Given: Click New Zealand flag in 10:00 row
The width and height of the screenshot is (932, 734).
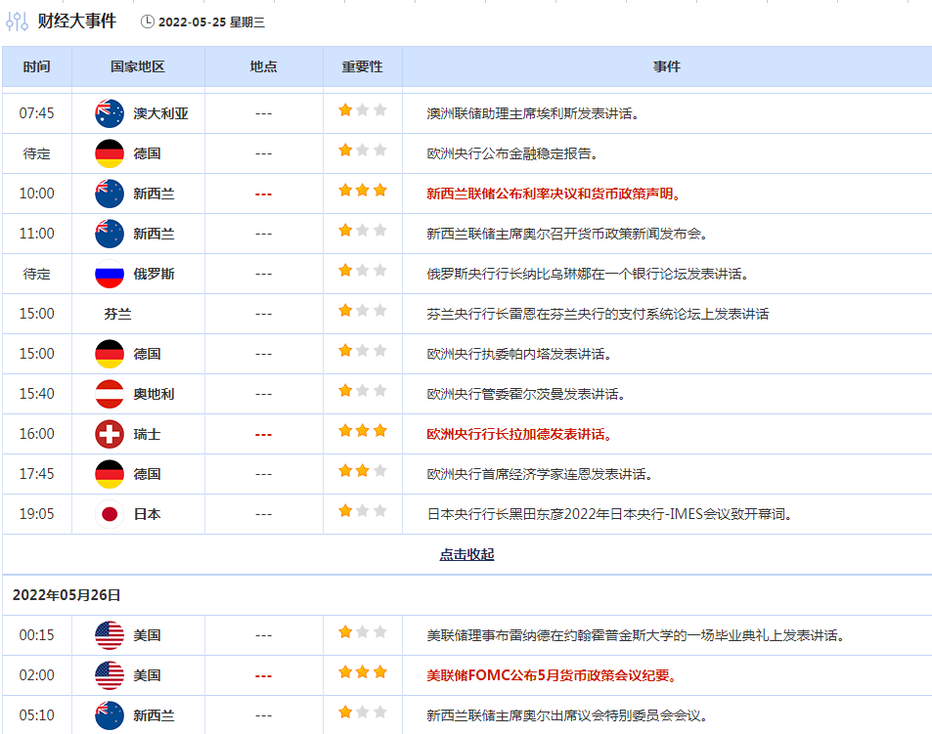Looking at the screenshot, I should coord(110,194).
